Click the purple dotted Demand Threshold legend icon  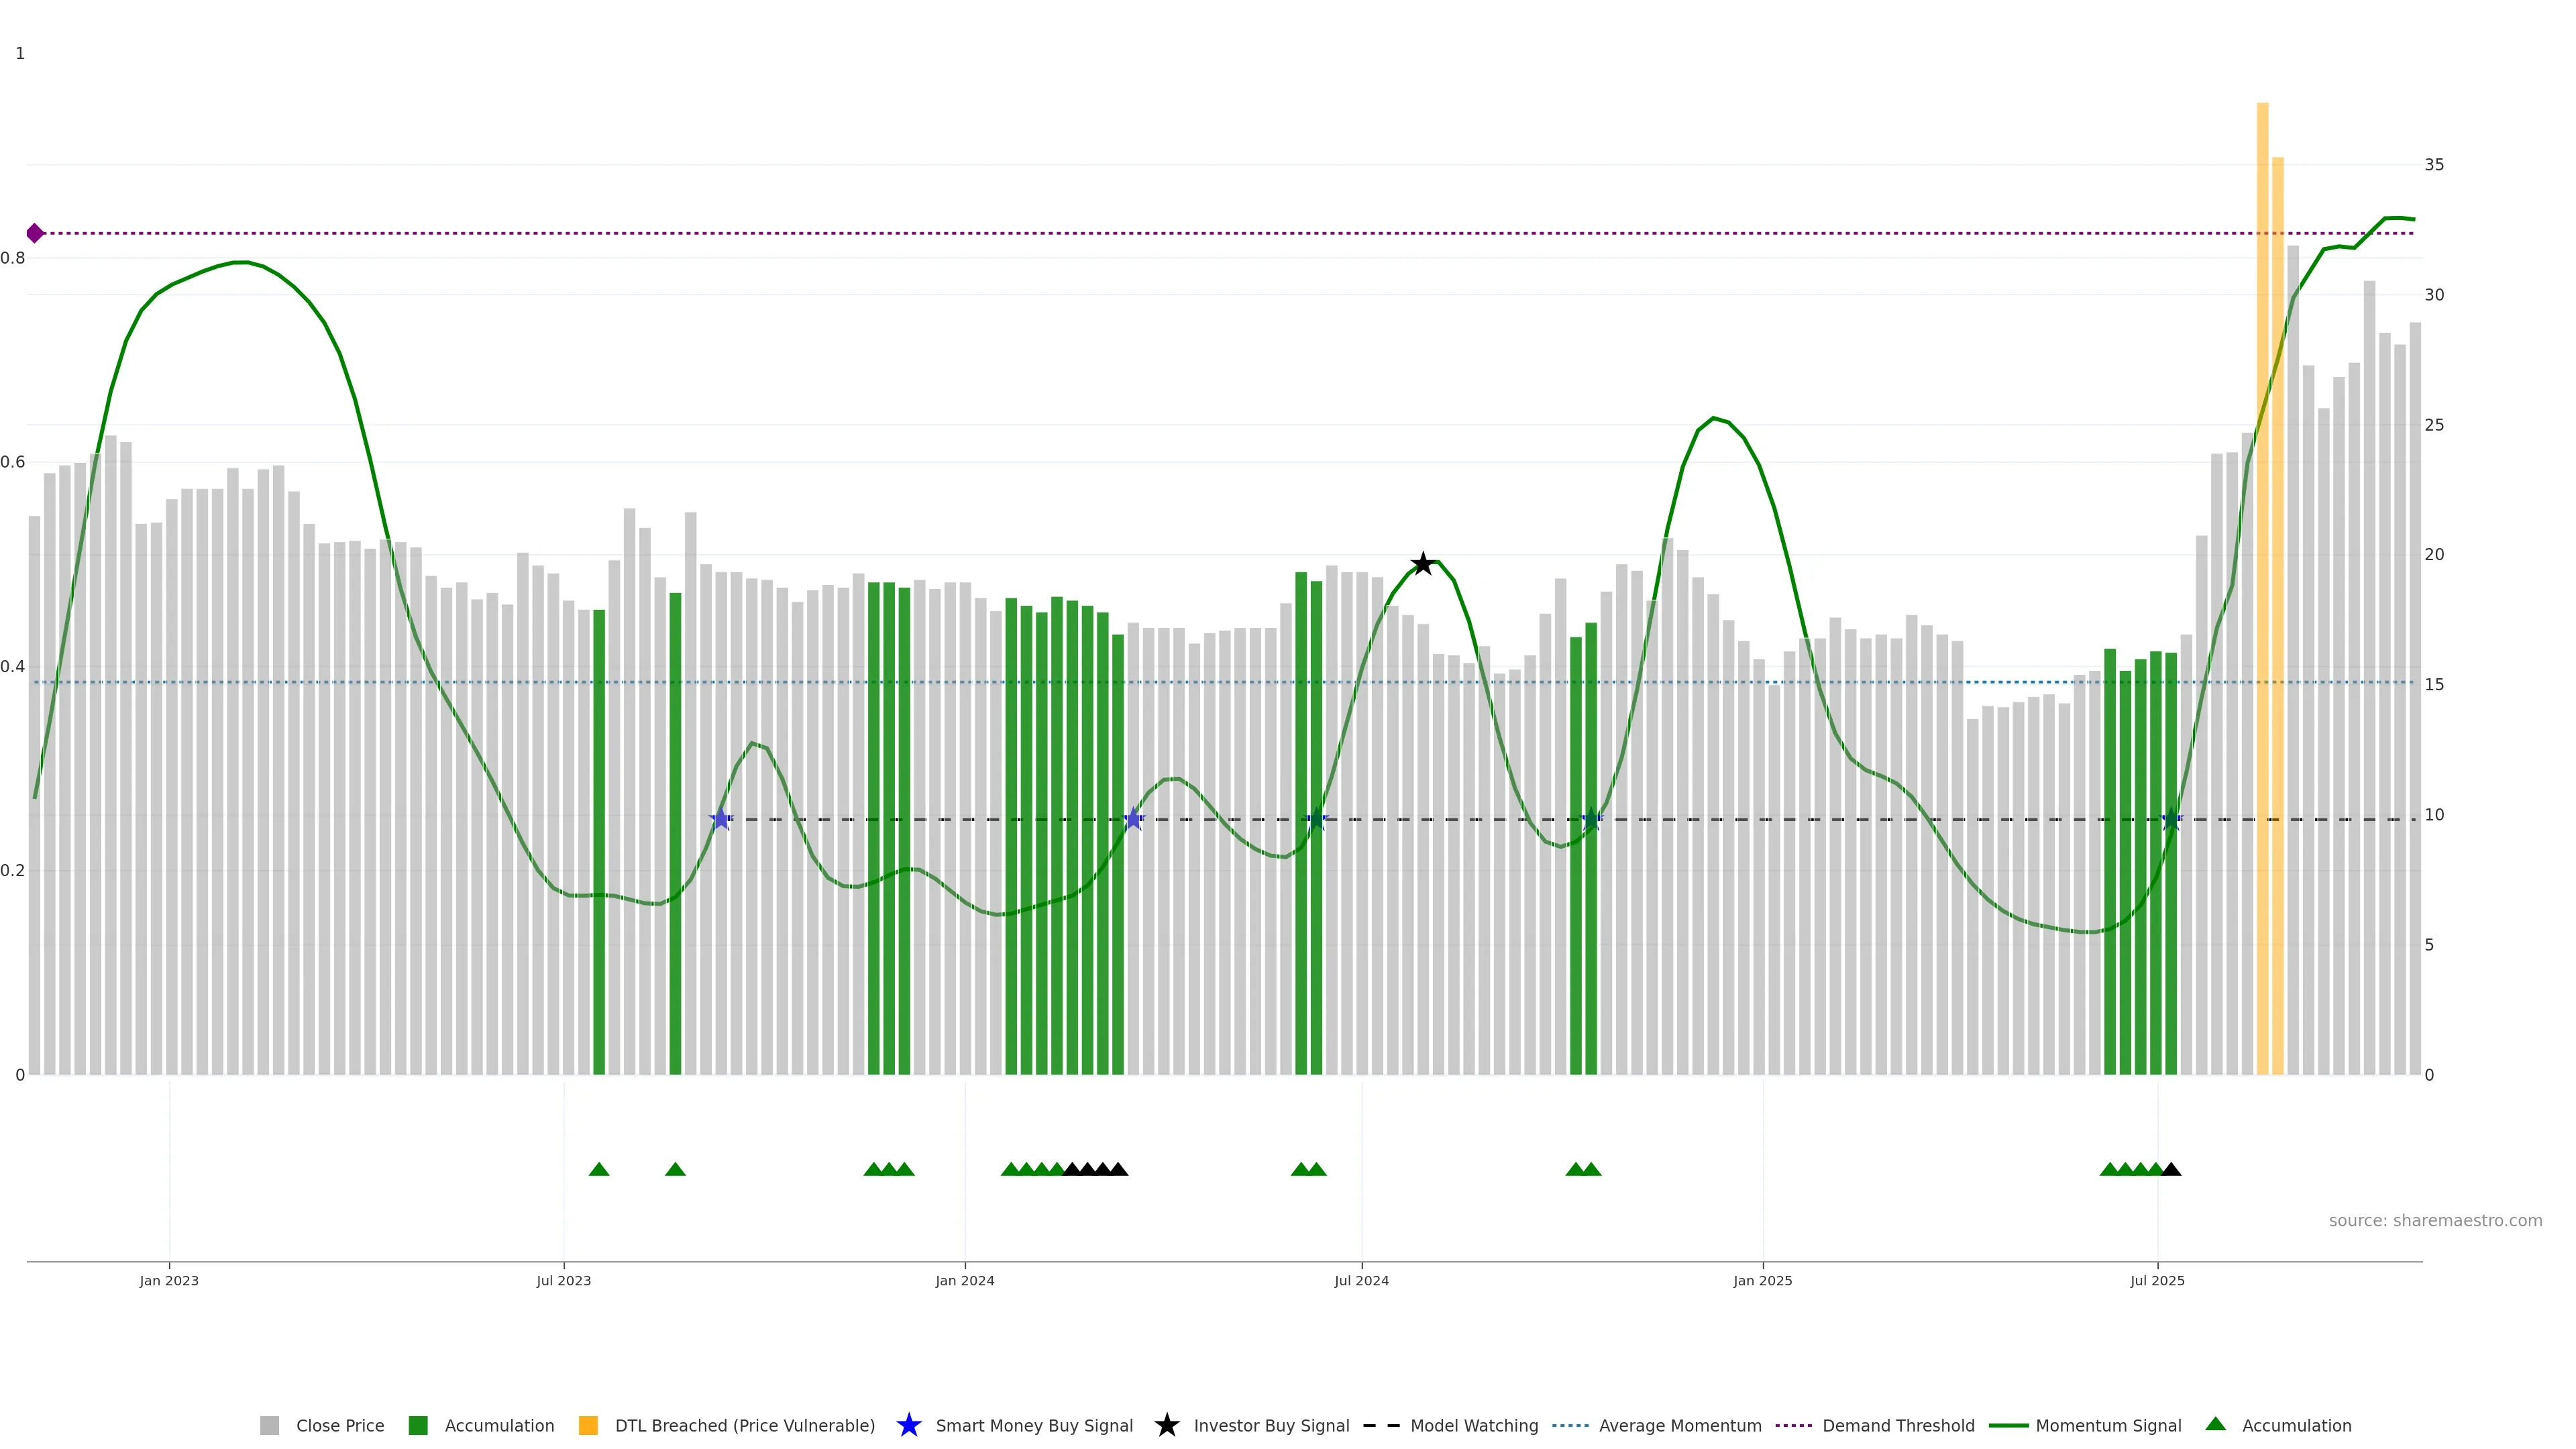1794,1425
